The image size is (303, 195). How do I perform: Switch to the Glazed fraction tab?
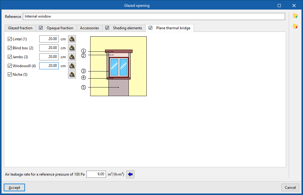pos(20,28)
